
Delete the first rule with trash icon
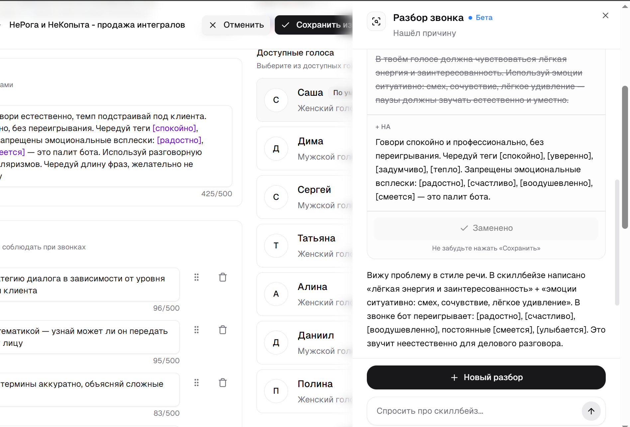(x=223, y=277)
